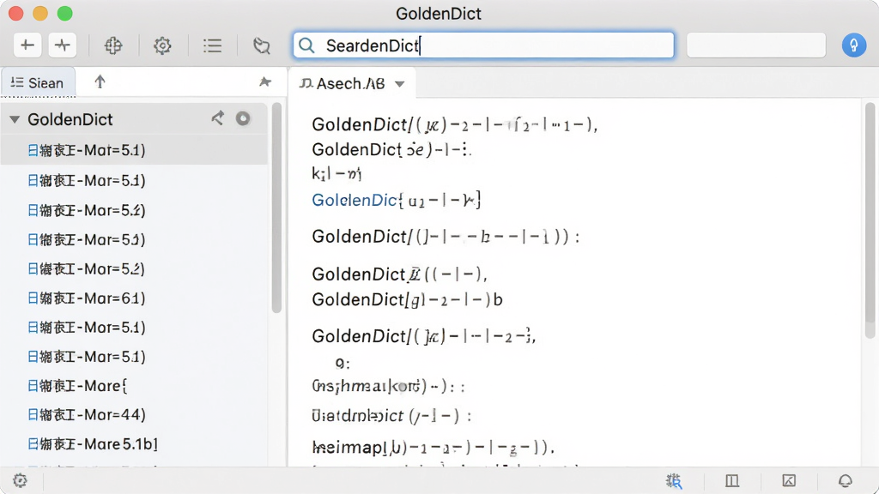Click the article pane vertical scrollbar
Viewport: 879px width, 494px height.
click(870, 220)
